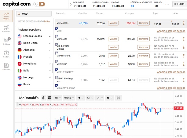Toggle the dark/light theme switch
Viewport: 187px width, 138px height.
click(39, 4)
